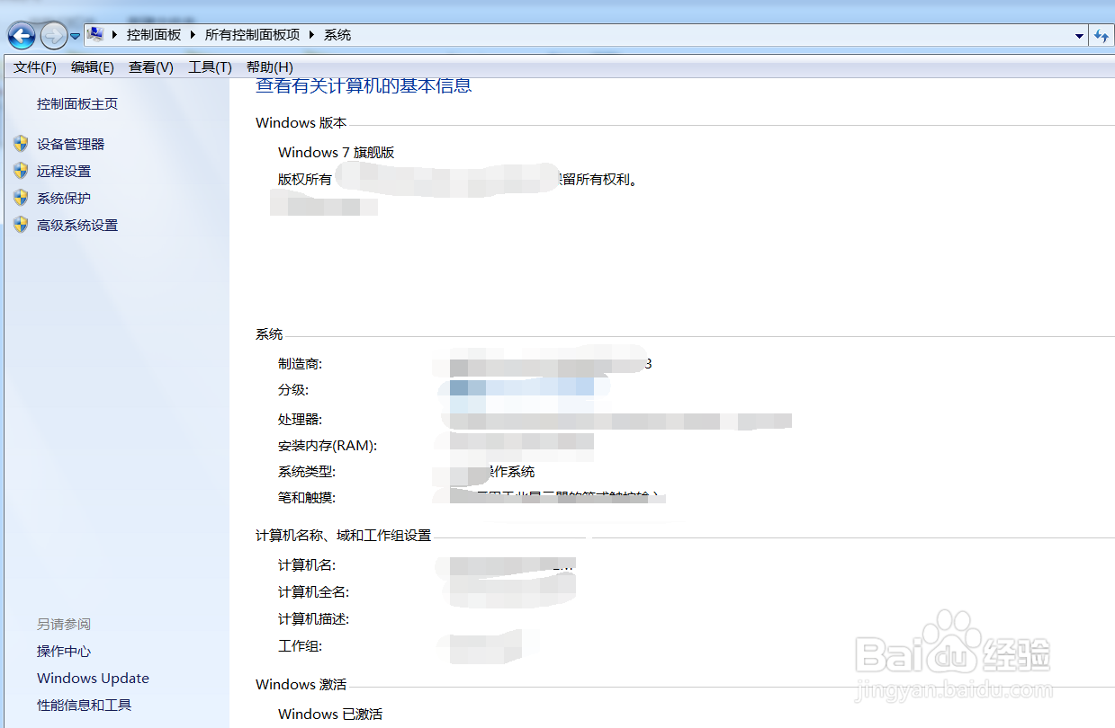Expand the arrow after 所有控制面板项 breadcrumb
Screen dimensions: 1115x728
click(x=312, y=35)
